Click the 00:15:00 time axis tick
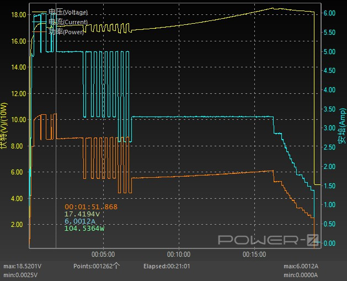347x281 pixels. point(254,255)
